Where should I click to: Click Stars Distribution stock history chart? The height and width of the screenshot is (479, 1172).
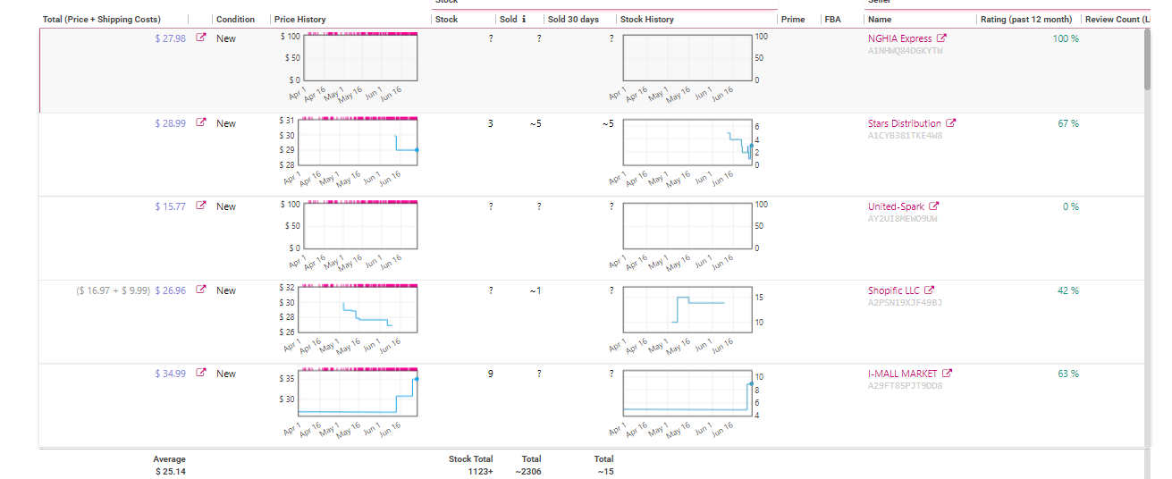pyautogui.click(x=687, y=142)
